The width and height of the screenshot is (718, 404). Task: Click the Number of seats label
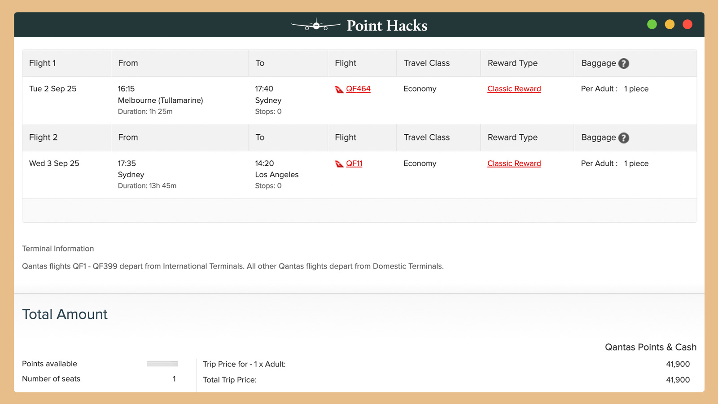pyautogui.click(x=51, y=379)
